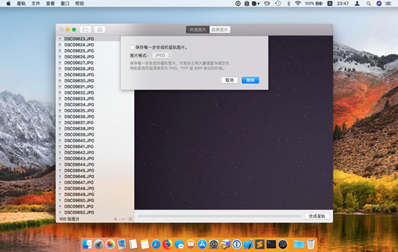Viewport: 398px width, 252px height.
Task: Open the 文件 menu
Action: point(36,3)
